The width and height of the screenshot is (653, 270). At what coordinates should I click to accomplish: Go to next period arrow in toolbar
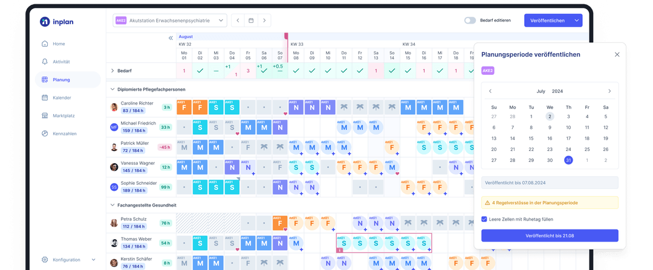(x=264, y=21)
